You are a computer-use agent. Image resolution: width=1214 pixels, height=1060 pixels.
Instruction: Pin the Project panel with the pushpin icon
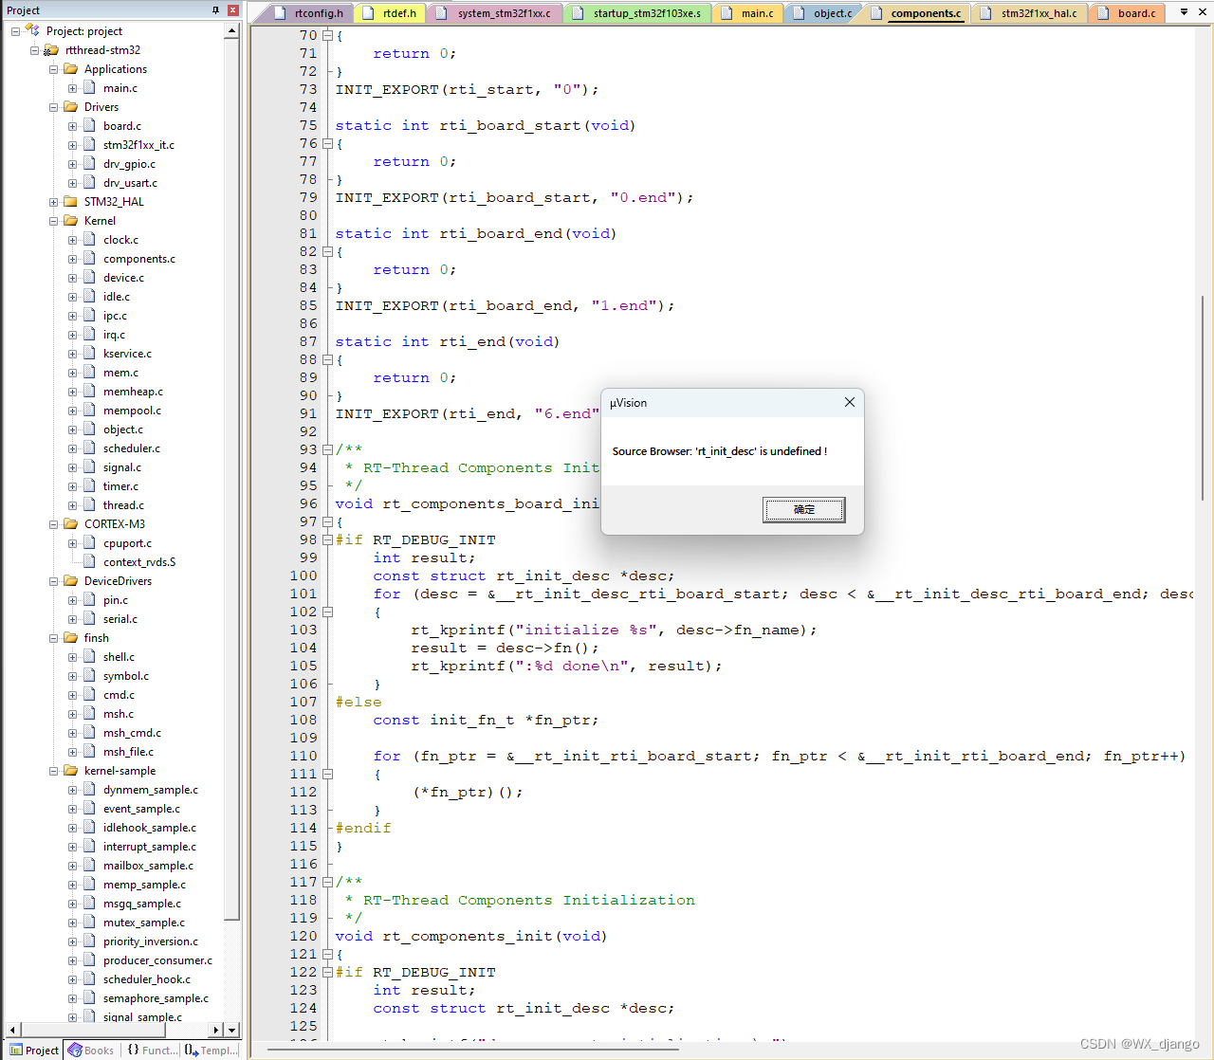tap(215, 10)
